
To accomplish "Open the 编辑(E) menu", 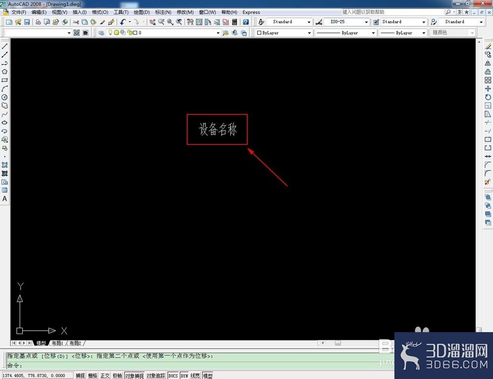I will pyautogui.click(x=39, y=12).
